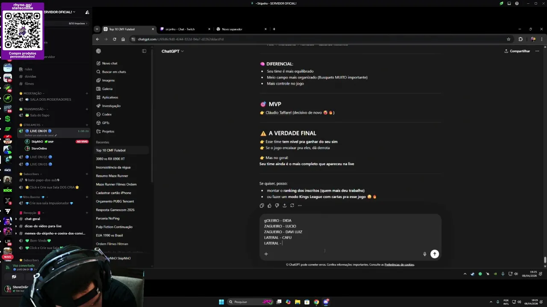This screenshot has height=307, width=547.
Task: Open Chrome from the taskbar
Action: tap(316, 302)
